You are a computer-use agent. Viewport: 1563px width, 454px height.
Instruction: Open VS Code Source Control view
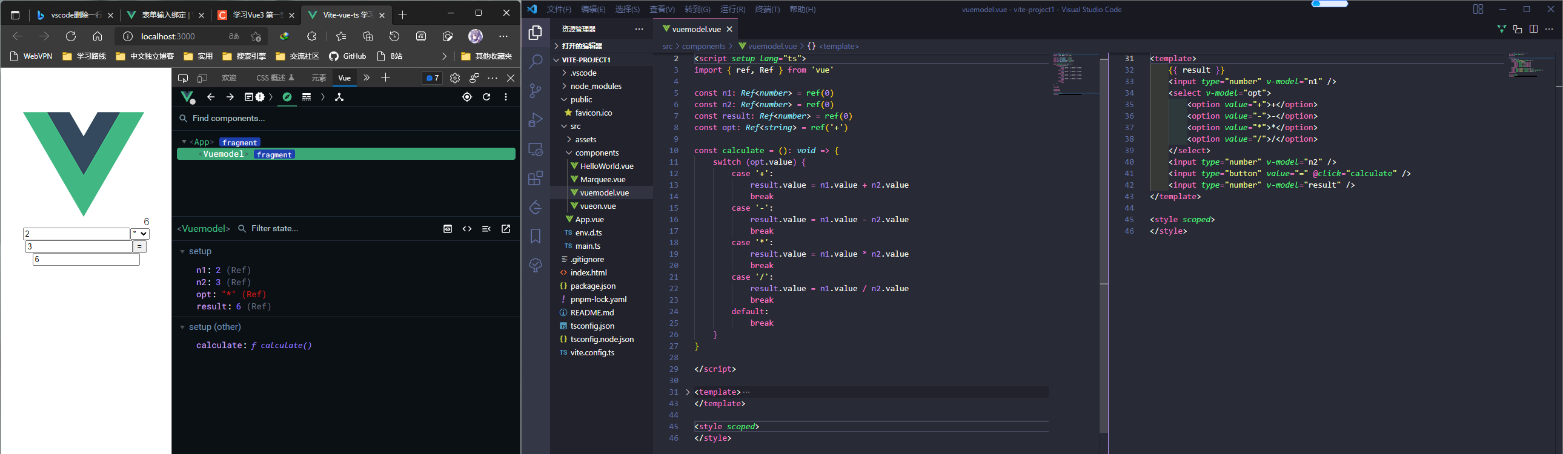point(535,91)
